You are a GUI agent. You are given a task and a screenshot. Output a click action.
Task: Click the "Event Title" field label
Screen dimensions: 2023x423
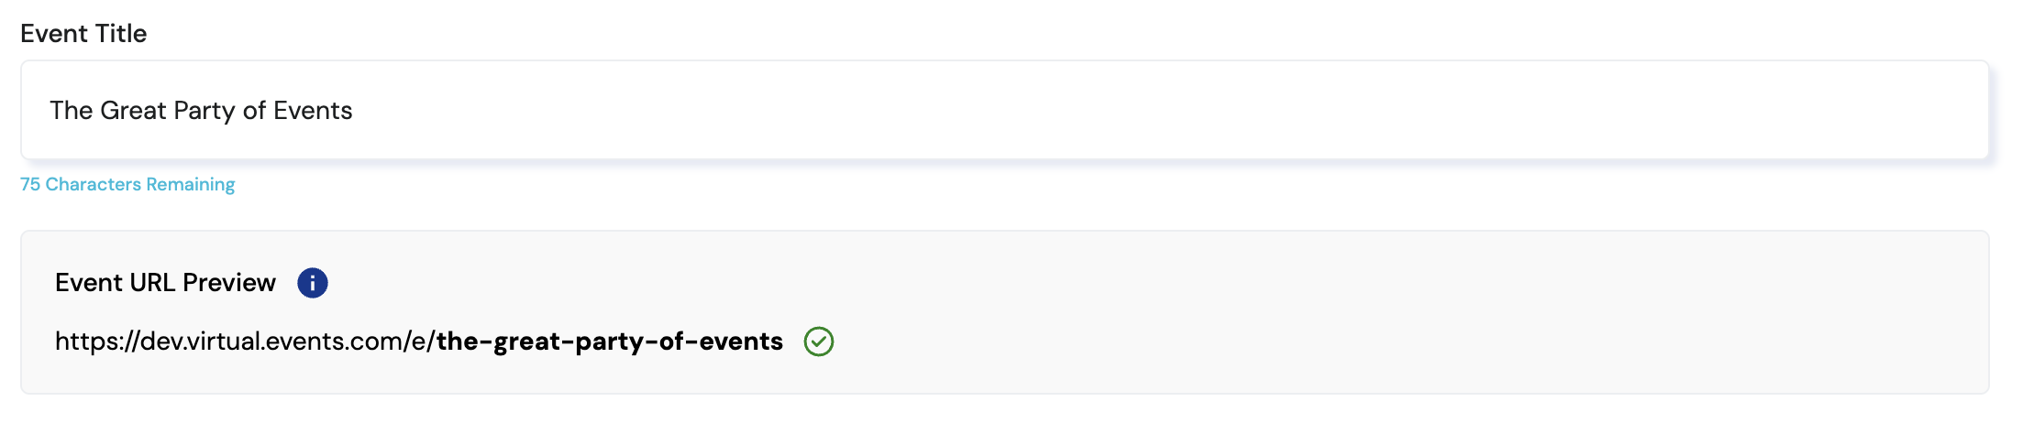83,34
